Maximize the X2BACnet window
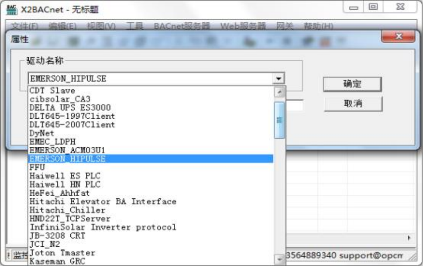 (x=373, y=7)
